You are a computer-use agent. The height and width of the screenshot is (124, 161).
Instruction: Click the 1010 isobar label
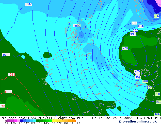point(29,4)
